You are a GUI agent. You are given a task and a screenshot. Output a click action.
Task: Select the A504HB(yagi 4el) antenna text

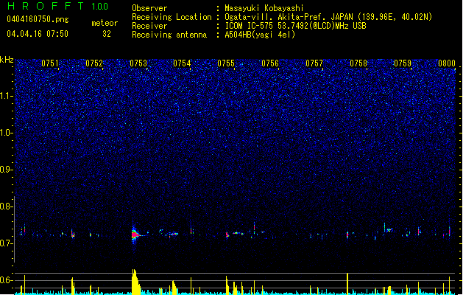click(260, 35)
